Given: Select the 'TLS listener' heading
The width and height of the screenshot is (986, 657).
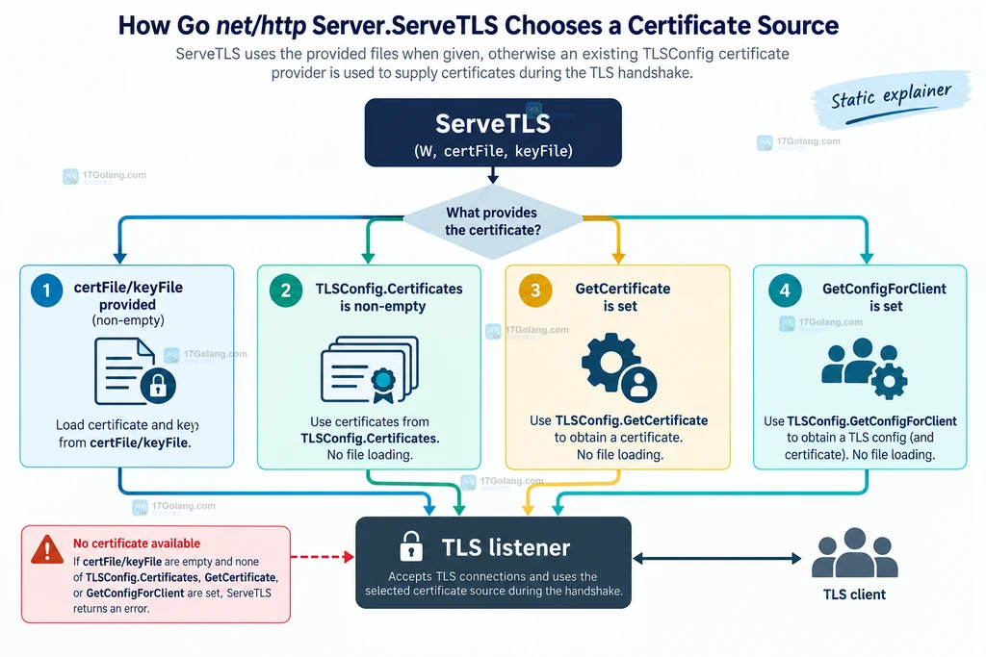Looking at the screenshot, I should tap(506, 547).
